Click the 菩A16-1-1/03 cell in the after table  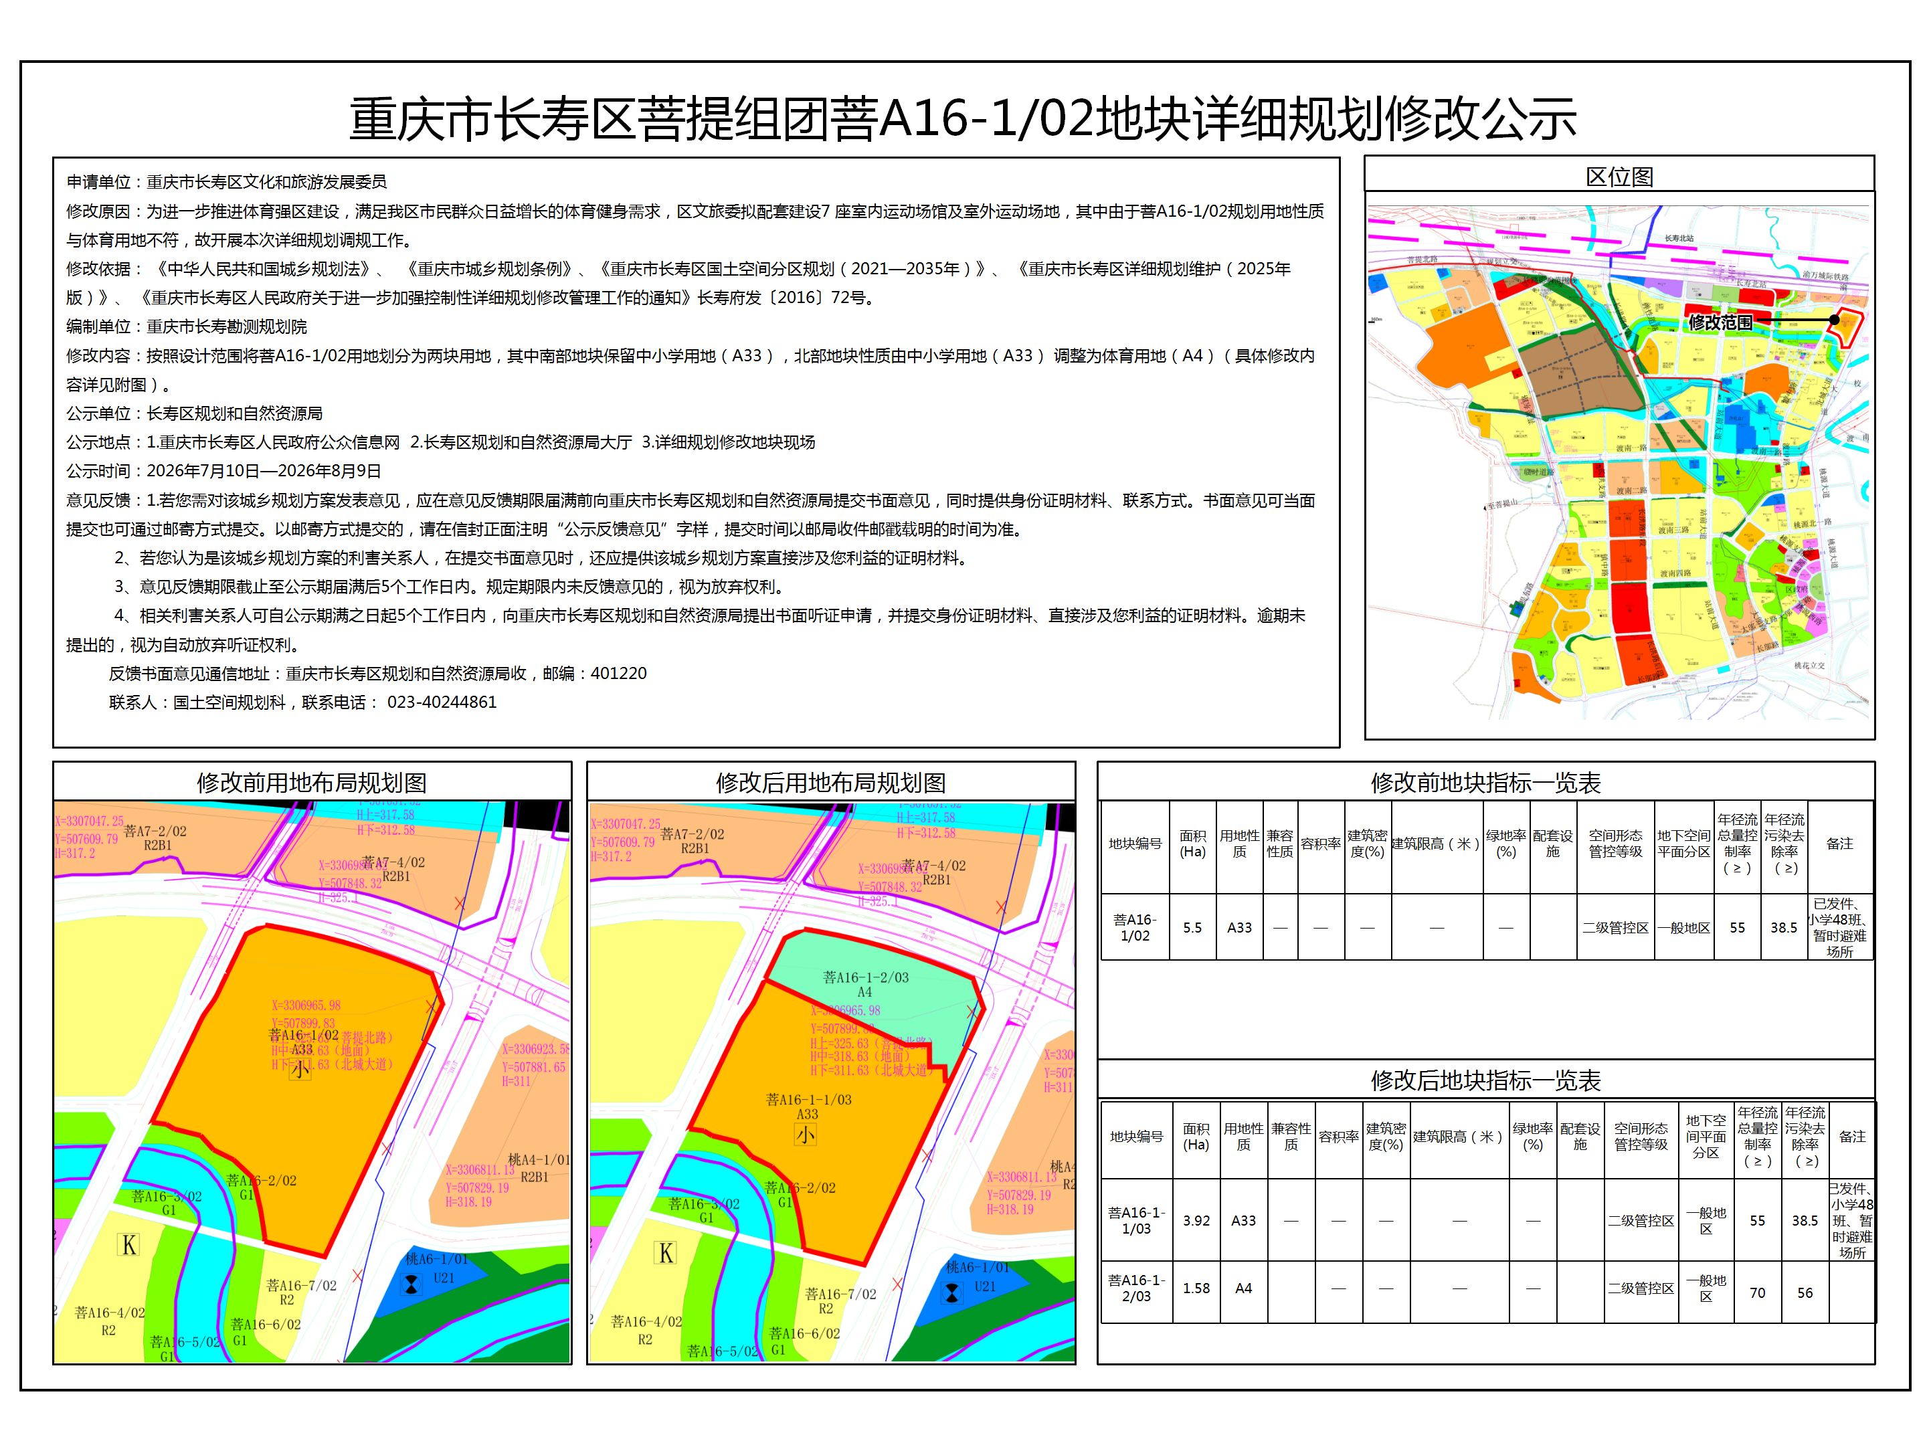(x=1136, y=1220)
